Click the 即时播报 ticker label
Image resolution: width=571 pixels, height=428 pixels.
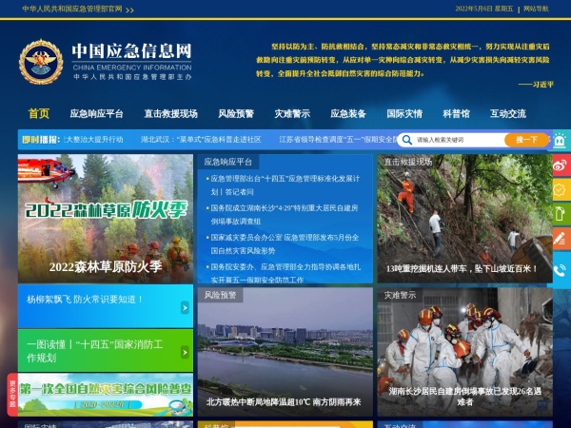point(41,140)
